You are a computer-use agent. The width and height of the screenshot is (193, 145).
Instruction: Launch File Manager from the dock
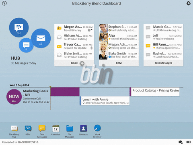(x=70, y=131)
